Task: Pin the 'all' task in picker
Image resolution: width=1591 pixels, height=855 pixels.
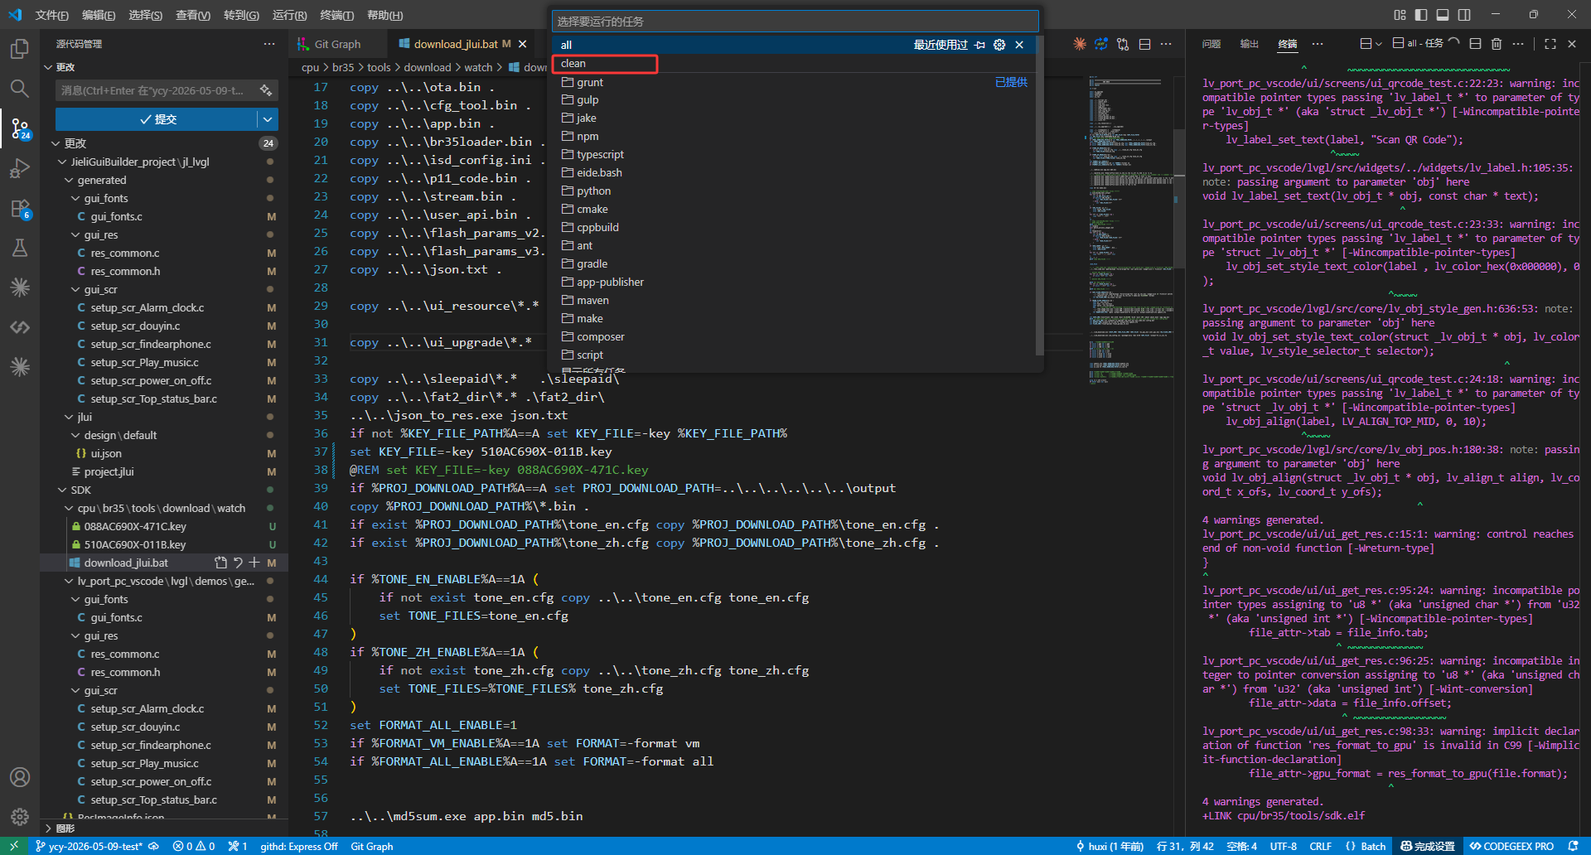Action: 980,45
